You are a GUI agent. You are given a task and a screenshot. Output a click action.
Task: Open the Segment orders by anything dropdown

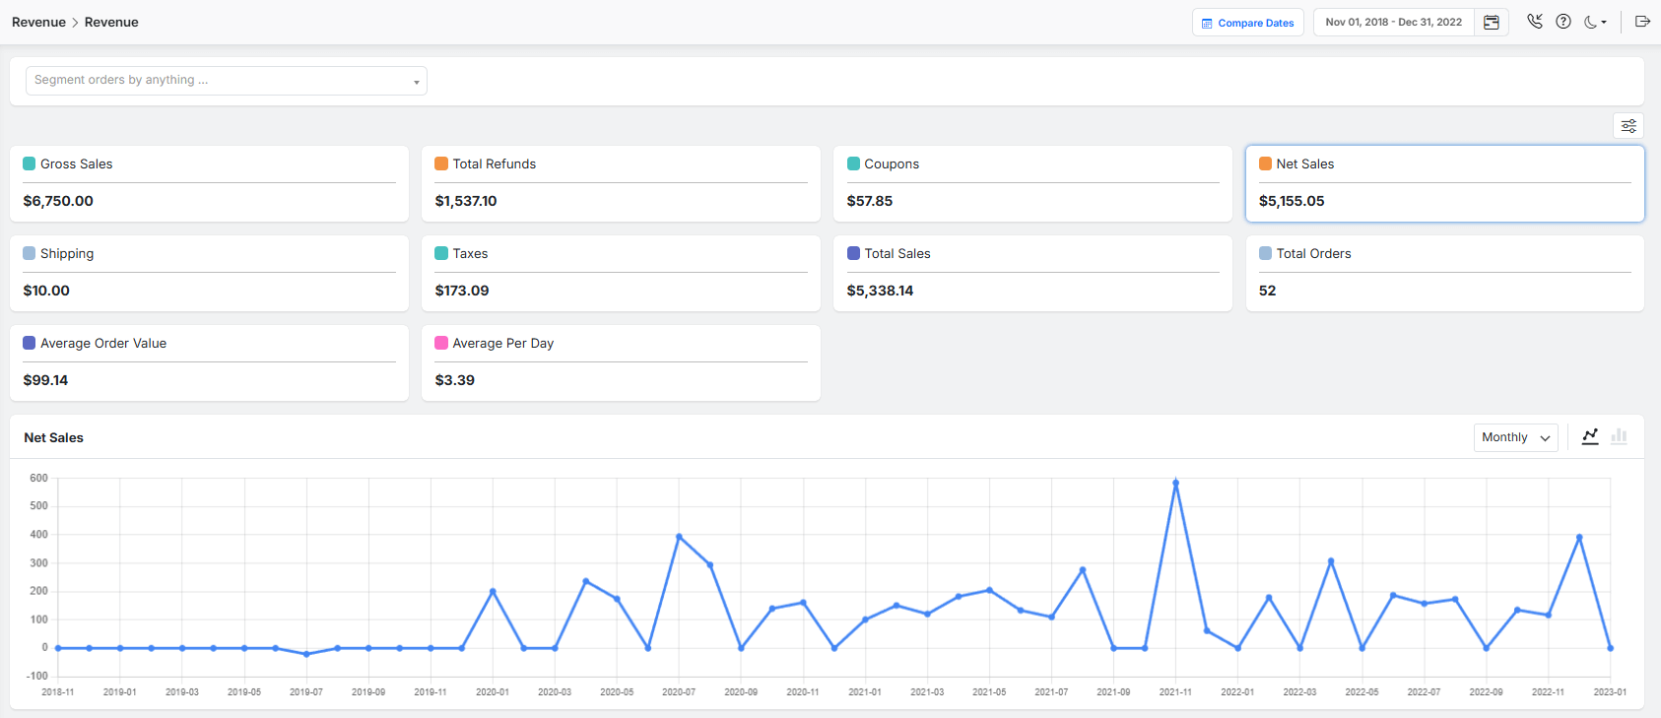coord(226,81)
